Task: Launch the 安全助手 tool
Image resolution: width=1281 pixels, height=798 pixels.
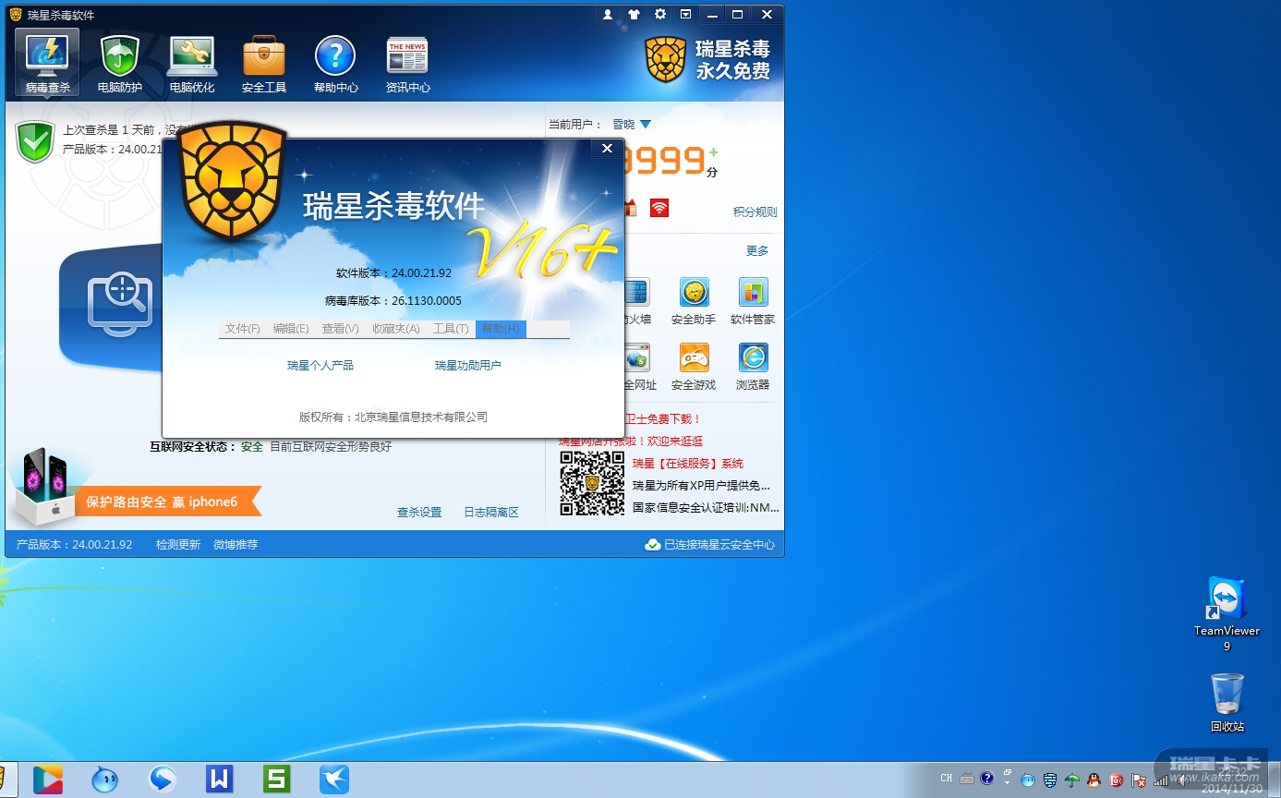Action: (694, 301)
